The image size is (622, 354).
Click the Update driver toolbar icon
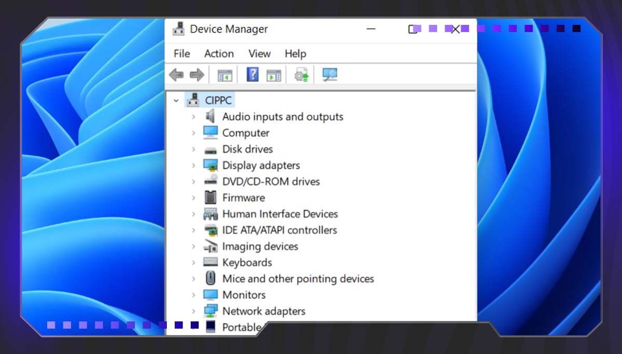click(302, 76)
